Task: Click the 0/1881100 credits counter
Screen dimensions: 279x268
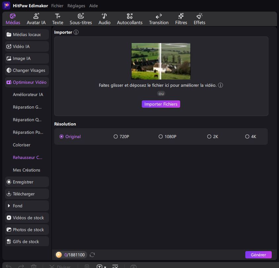Action: click(74, 255)
